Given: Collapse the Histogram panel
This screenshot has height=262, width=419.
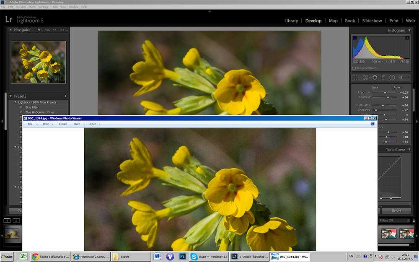Looking at the screenshot, I should 409,30.
